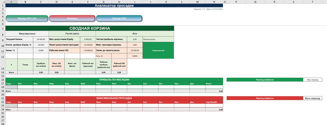
Task: Select Янв header in the profit table
Action: click(x=25, y=83)
